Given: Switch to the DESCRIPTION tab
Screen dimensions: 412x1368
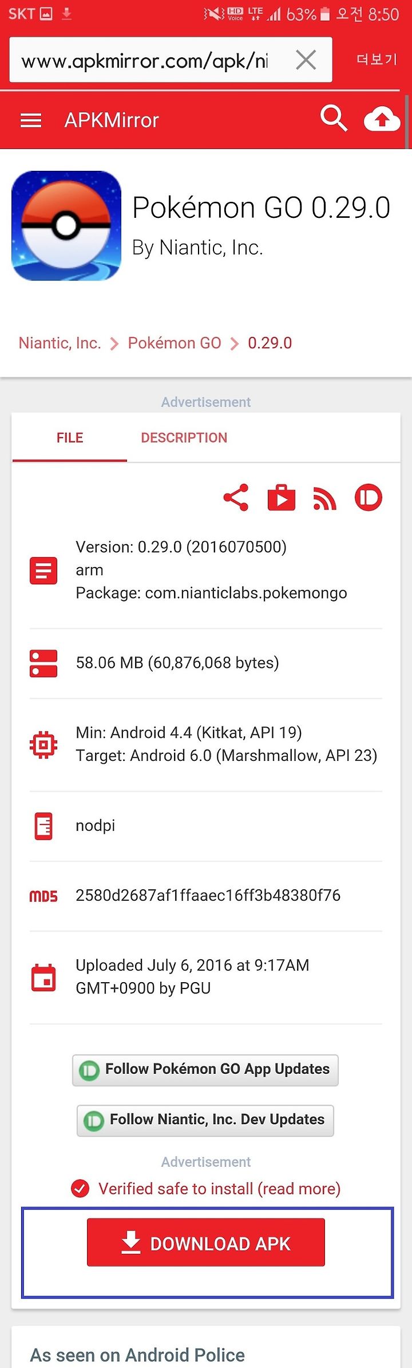Looking at the screenshot, I should [184, 438].
